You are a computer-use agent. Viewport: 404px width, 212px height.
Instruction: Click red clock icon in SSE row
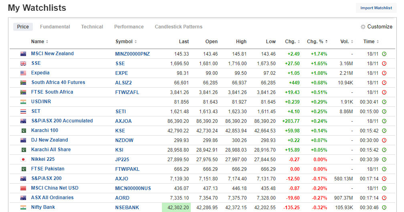click(x=384, y=63)
